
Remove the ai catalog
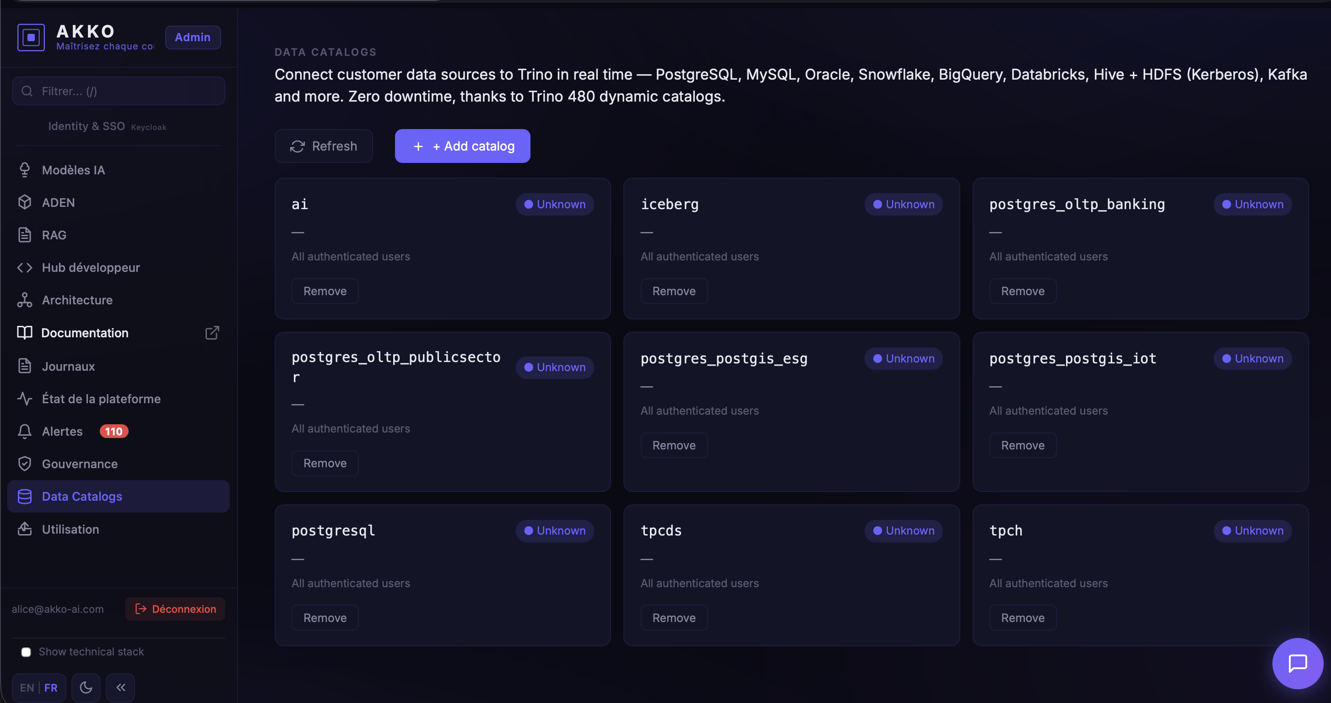coord(325,291)
